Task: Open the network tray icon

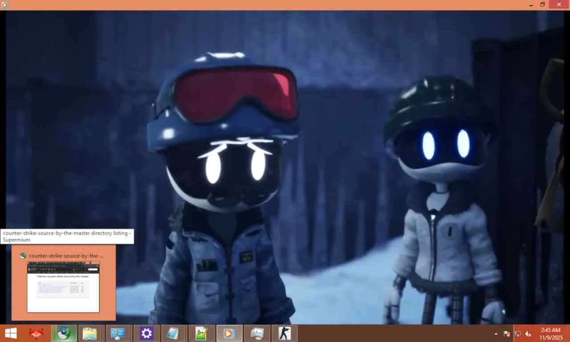Action: pyautogui.click(x=517, y=334)
